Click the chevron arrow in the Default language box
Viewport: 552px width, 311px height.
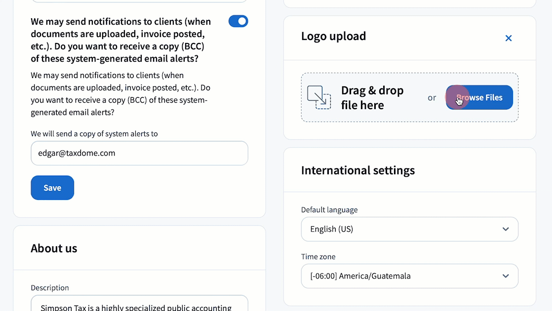(x=505, y=229)
